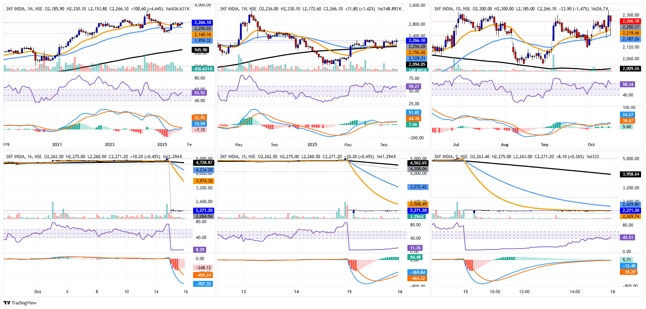The image size is (646, 309).
Task: Click the black 945.90 moving average label
Action: (201, 50)
